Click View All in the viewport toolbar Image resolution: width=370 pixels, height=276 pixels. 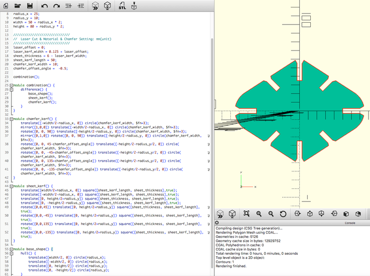click(x=247, y=214)
